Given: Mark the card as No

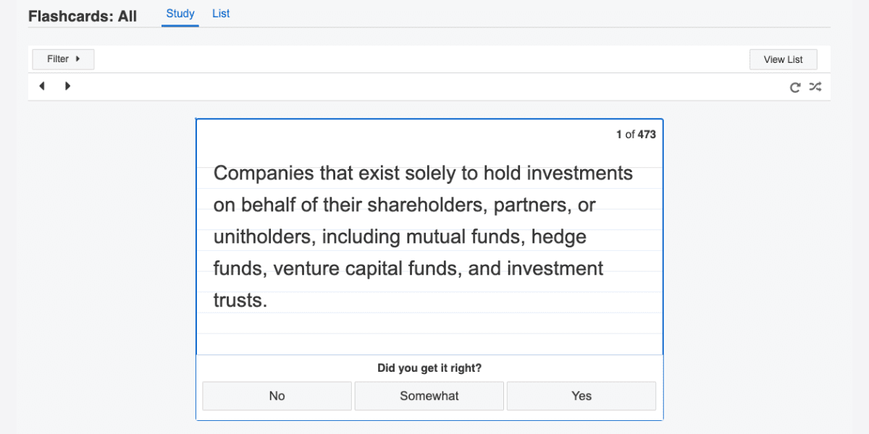Looking at the screenshot, I should (x=277, y=396).
